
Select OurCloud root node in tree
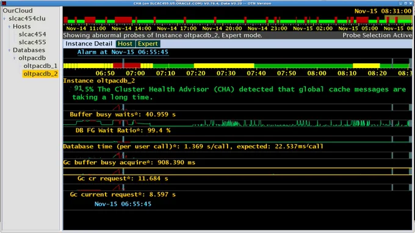coord(18,10)
